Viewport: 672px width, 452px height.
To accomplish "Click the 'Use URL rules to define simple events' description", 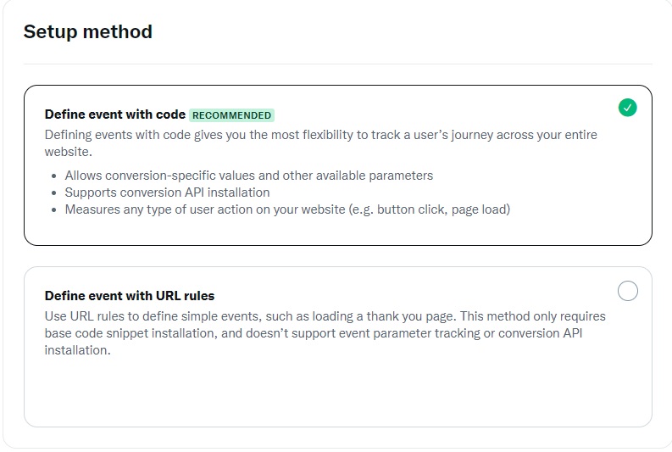I will point(325,333).
